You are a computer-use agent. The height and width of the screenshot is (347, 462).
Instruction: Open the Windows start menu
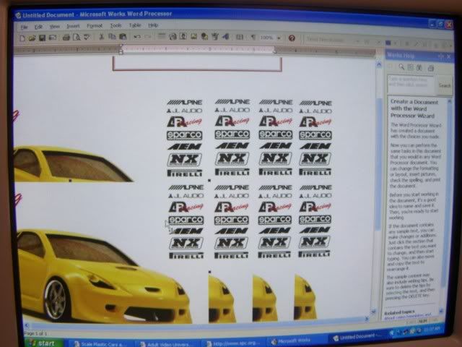(x=43, y=343)
